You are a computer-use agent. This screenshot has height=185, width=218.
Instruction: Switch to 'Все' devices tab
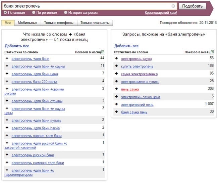click(x=8, y=23)
